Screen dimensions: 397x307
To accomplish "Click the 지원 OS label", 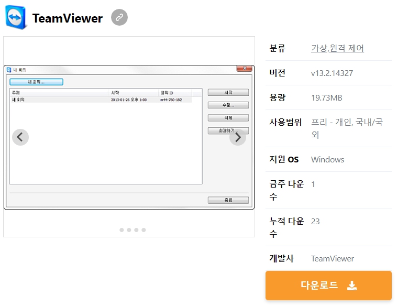I will (x=284, y=159).
